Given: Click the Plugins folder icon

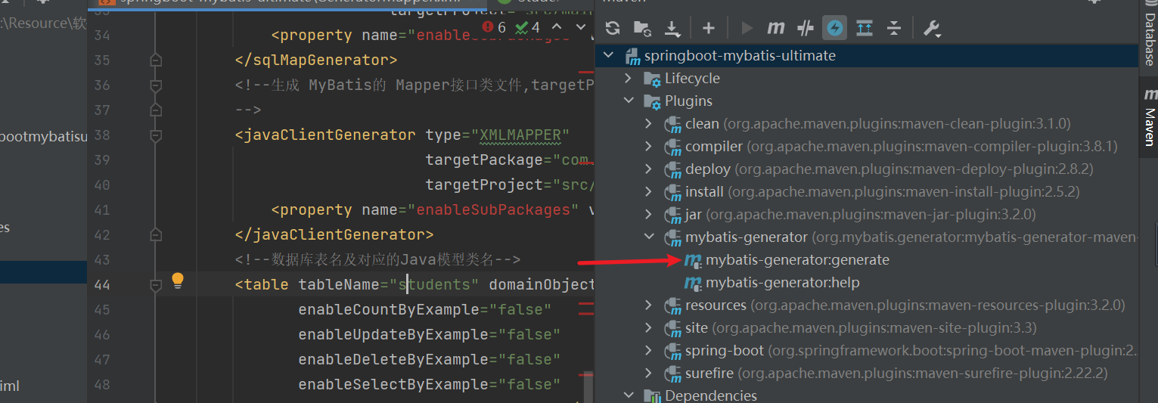Looking at the screenshot, I should click(x=652, y=101).
